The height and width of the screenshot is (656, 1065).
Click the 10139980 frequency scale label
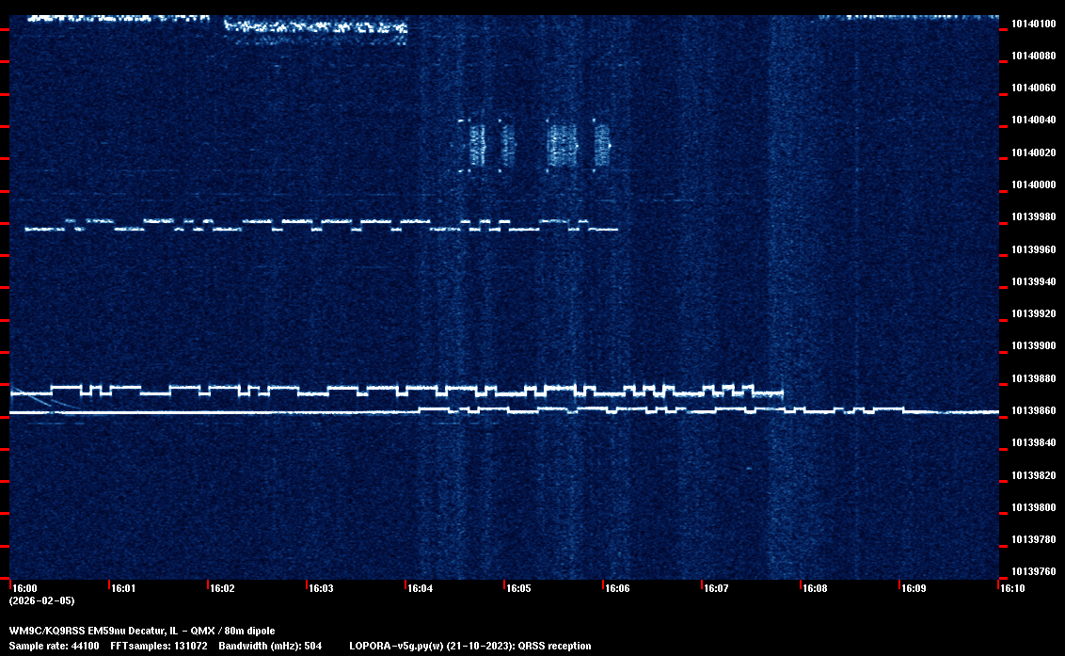[1032, 216]
